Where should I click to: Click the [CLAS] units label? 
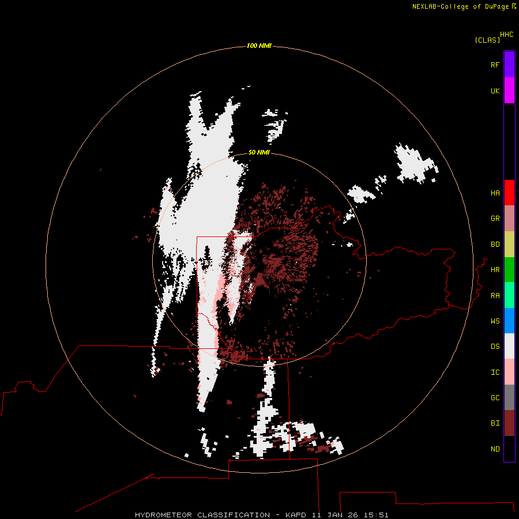point(487,40)
